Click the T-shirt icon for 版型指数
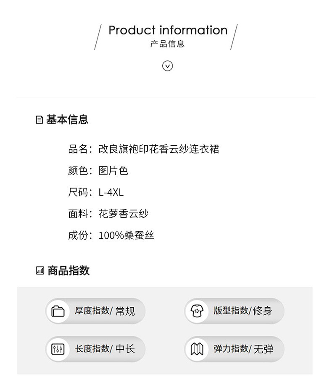The width and height of the screenshot is (332, 387). click(197, 311)
